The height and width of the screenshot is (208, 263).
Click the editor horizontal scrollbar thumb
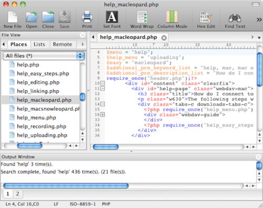pos(106,147)
